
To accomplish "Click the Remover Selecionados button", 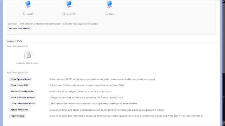I will tap(20, 28).
